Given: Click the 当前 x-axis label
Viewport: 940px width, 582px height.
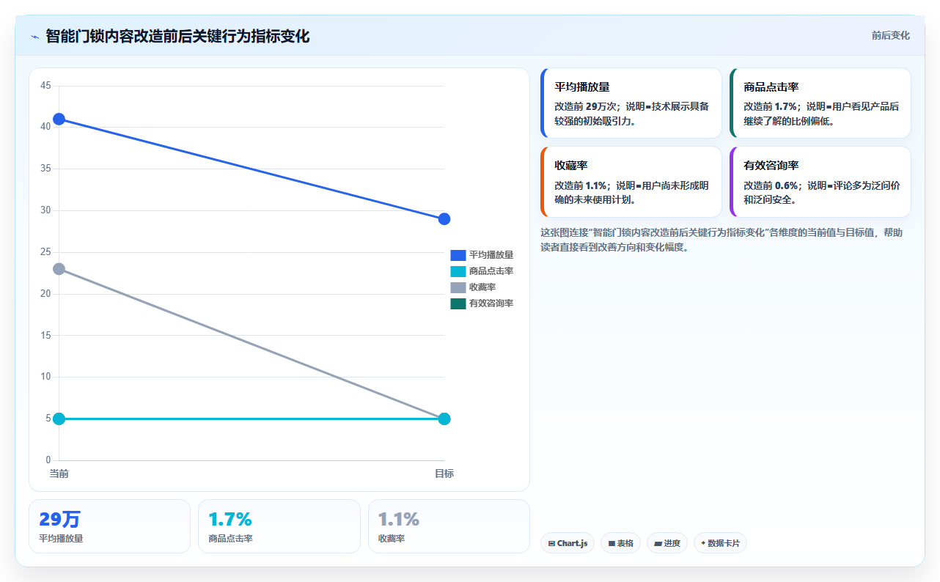Looking at the screenshot, I should pos(59,474).
